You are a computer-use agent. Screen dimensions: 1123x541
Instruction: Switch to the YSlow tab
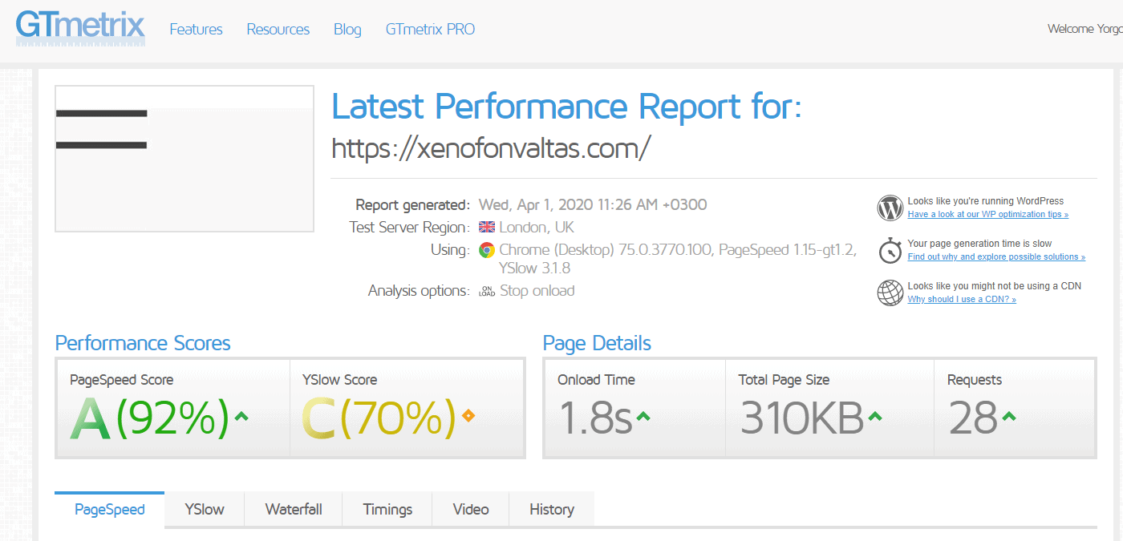coord(205,510)
